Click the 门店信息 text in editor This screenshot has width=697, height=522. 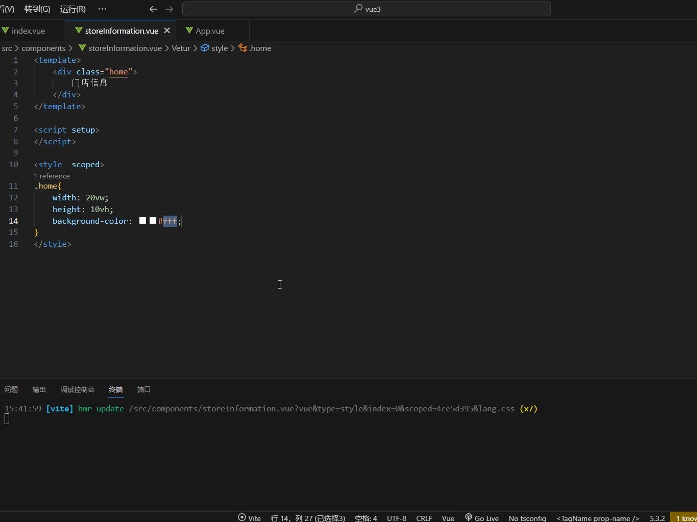[90, 83]
